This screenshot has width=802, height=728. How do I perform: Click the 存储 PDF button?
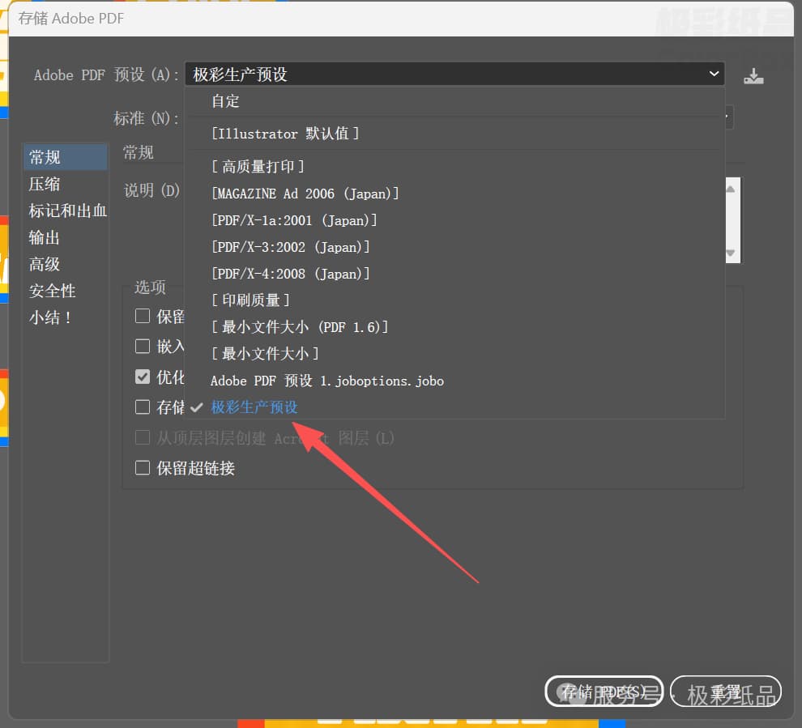tap(604, 692)
